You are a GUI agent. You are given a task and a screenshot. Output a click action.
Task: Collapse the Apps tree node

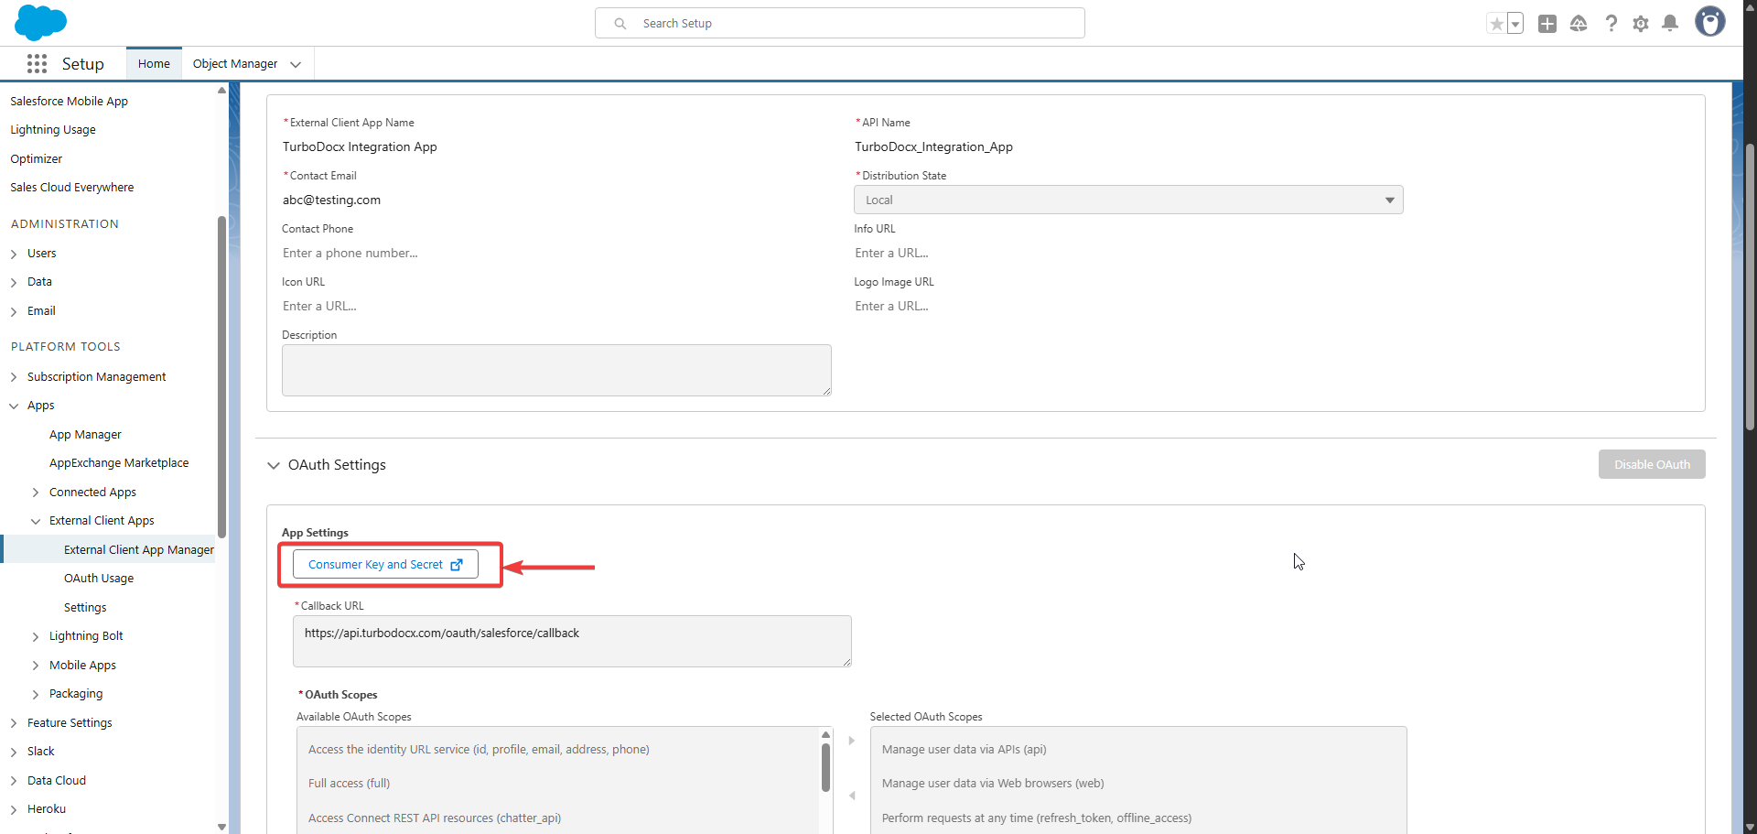click(14, 406)
